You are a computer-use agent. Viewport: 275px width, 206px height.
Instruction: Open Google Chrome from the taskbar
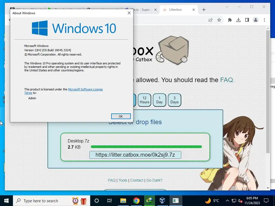coord(136,201)
